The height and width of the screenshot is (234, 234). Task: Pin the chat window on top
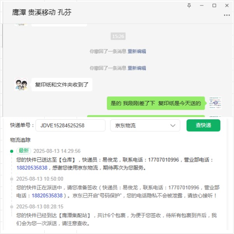click(189, 5)
